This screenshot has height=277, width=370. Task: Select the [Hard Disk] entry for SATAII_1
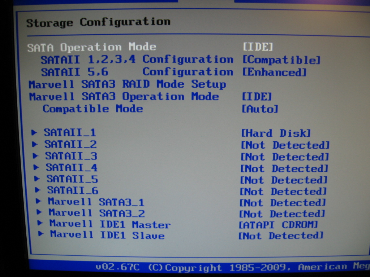(276, 133)
